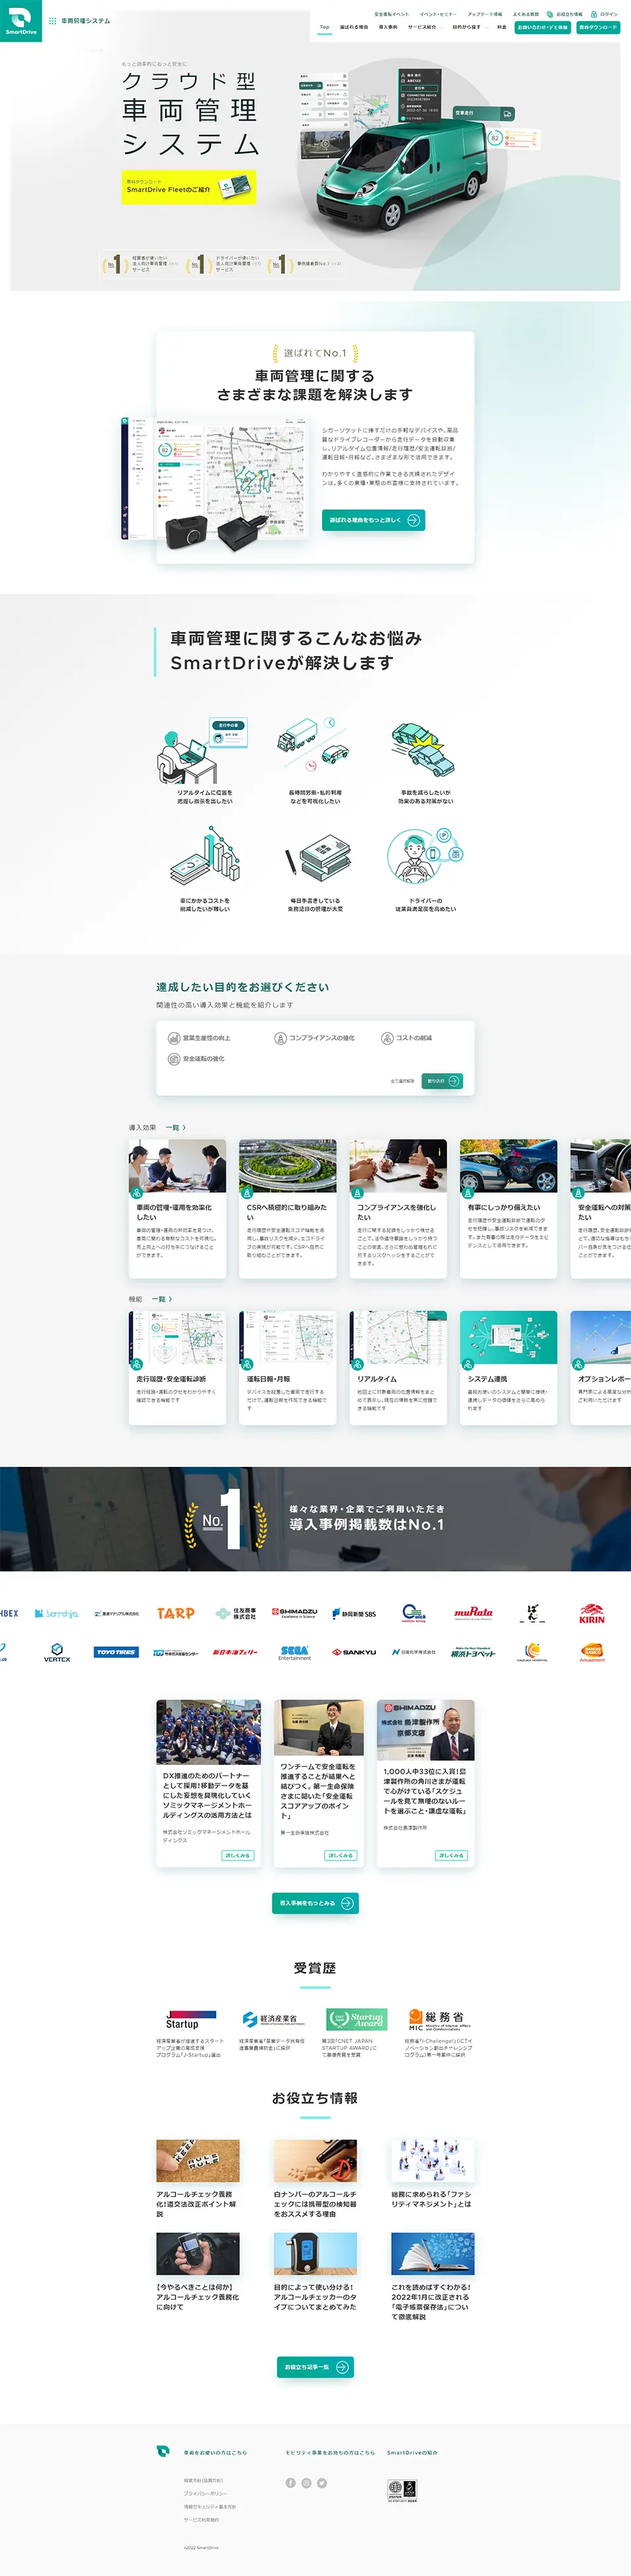Image resolution: width=631 pixels, height=2576 pixels.
Task: Open the リアルタイム feature card
Action: [x=398, y=1367]
